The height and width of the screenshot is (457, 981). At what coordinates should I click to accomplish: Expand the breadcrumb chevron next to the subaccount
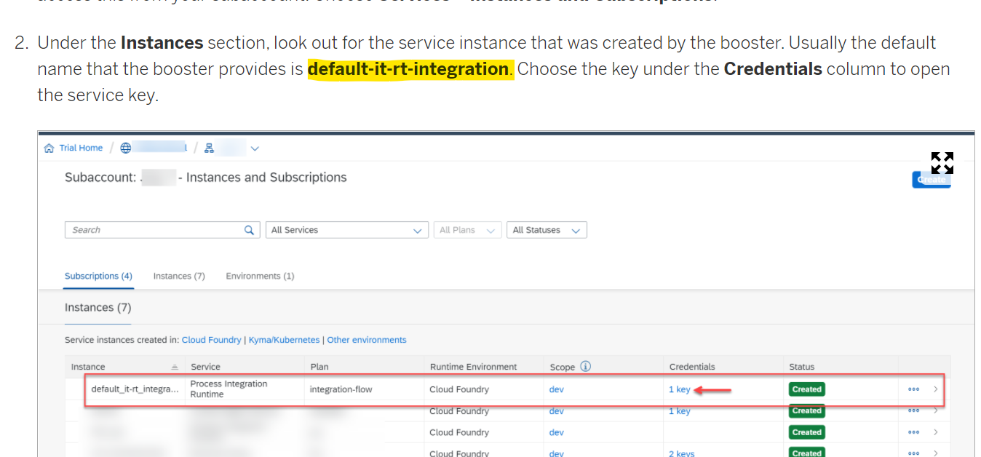[x=255, y=148]
